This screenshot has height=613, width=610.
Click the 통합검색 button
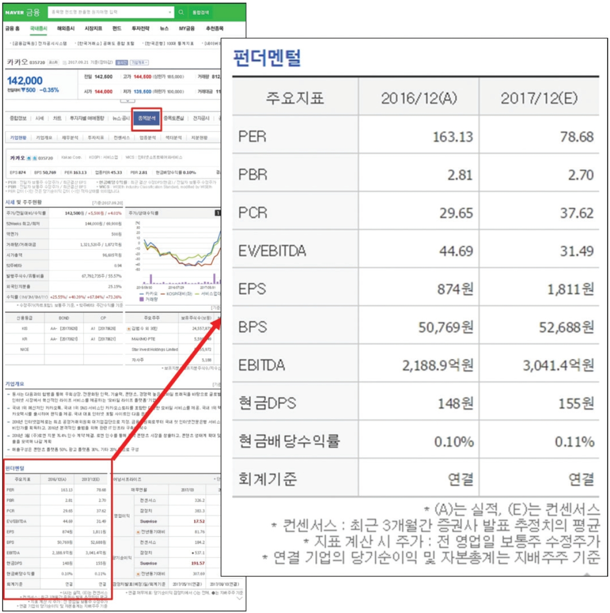click(201, 12)
